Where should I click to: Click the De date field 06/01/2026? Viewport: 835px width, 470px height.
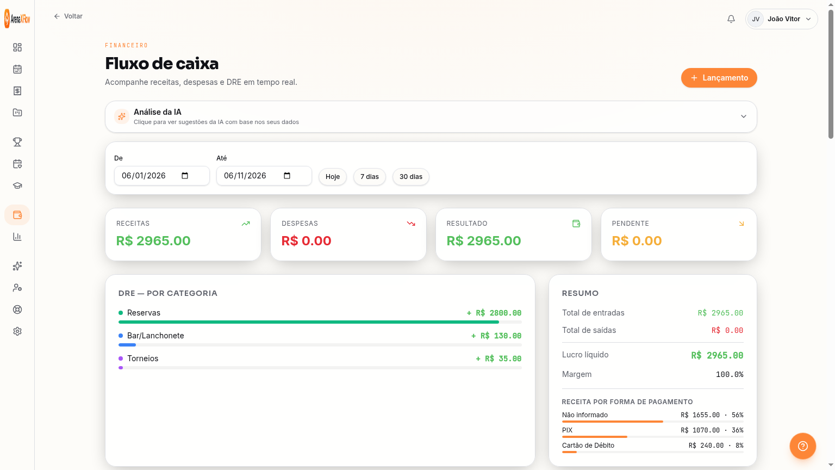(162, 176)
